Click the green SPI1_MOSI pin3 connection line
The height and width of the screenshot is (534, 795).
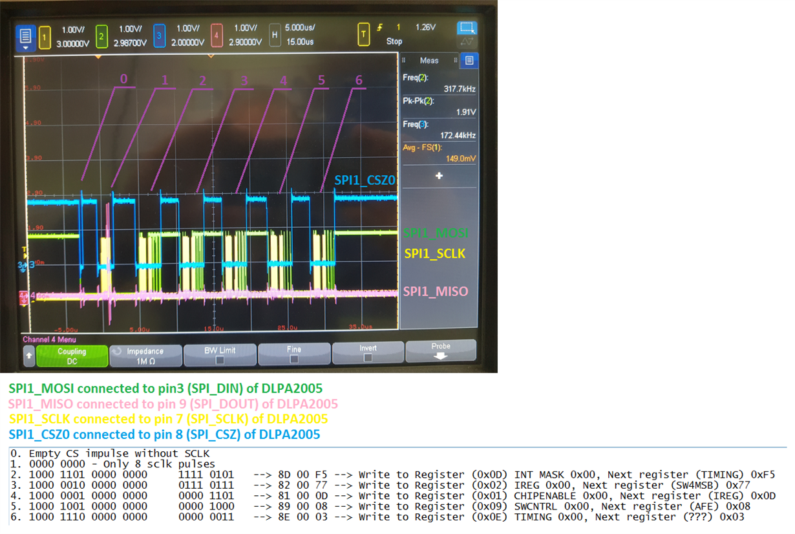pos(165,389)
